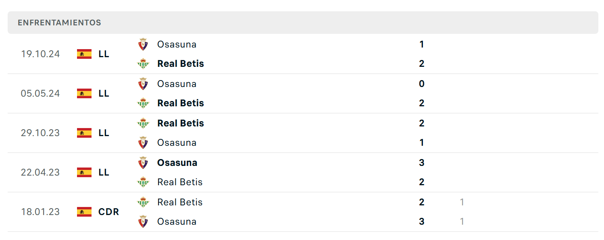Select bold Osasuna name in 22.04.23 match
Viewport: 604px width, 240px height.
pos(177,163)
